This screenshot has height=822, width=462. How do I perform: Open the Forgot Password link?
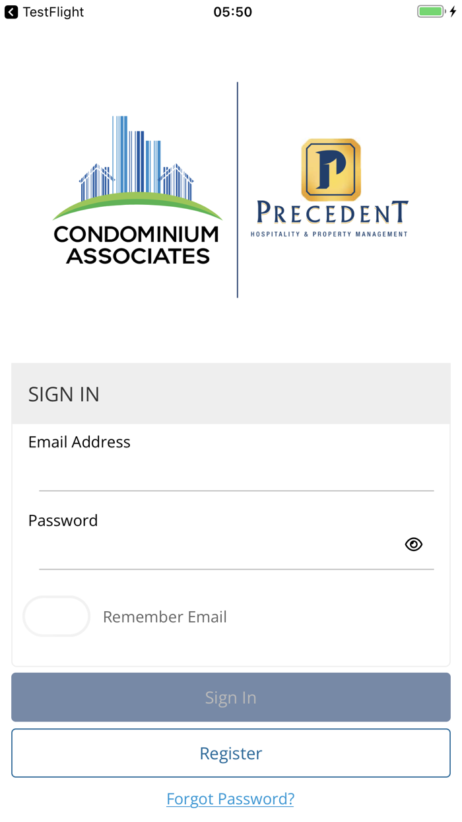230,798
